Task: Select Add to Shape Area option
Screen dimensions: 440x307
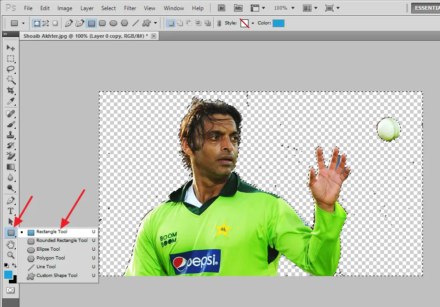Action: (x=180, y=23)
